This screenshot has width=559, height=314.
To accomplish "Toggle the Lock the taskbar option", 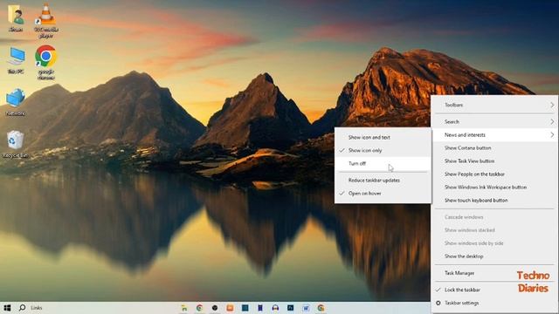I will (x=494, y=290).
